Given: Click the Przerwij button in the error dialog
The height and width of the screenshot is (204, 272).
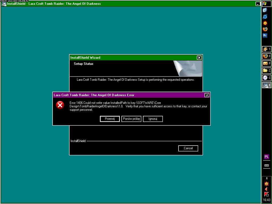Looking at the screenshot, I should (110, 119).
